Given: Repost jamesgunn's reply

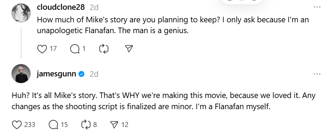Looking at the screenshot, I should pyautogui.click(x=86, y=125).
